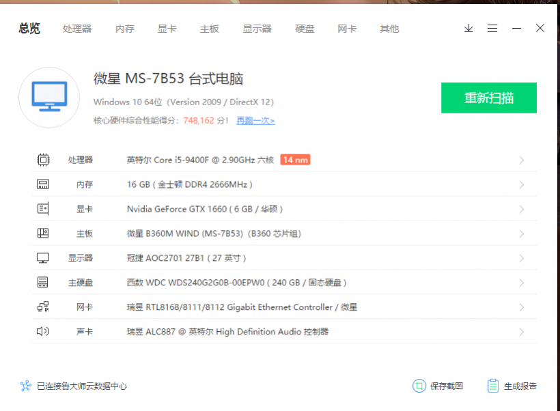Image resolution: width=560 pixels, height=411 pixels.
Task: Select the 总览 tab
Action: tap(29, 28)
